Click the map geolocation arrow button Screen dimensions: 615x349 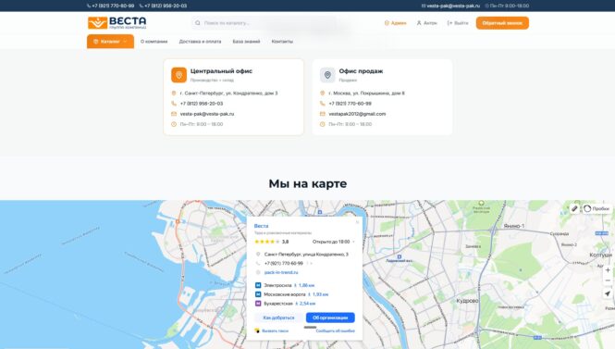coord(608,293)
